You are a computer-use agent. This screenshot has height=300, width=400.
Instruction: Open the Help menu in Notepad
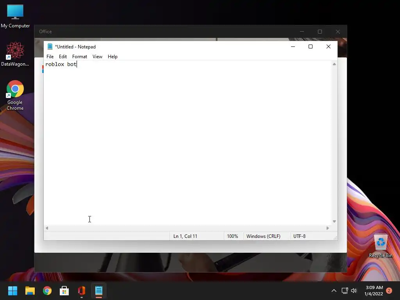(112, 57)
